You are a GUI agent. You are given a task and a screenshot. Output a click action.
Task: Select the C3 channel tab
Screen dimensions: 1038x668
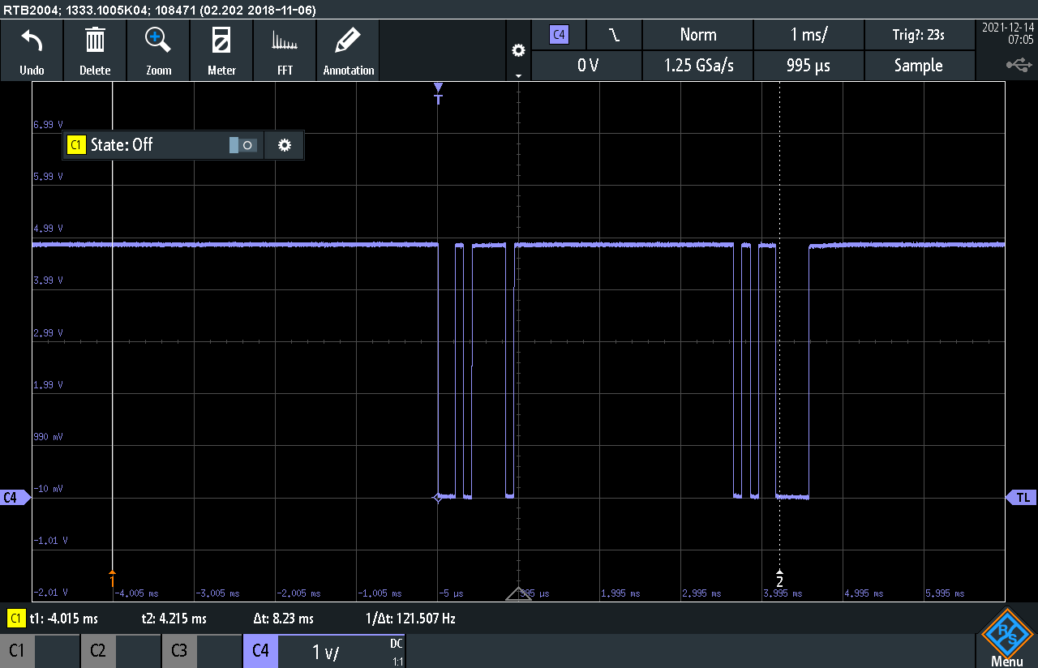coord(201,651)
